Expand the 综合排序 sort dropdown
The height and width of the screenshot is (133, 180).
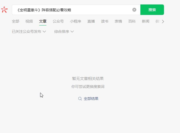pyautogui.click(x=64, y=31)
